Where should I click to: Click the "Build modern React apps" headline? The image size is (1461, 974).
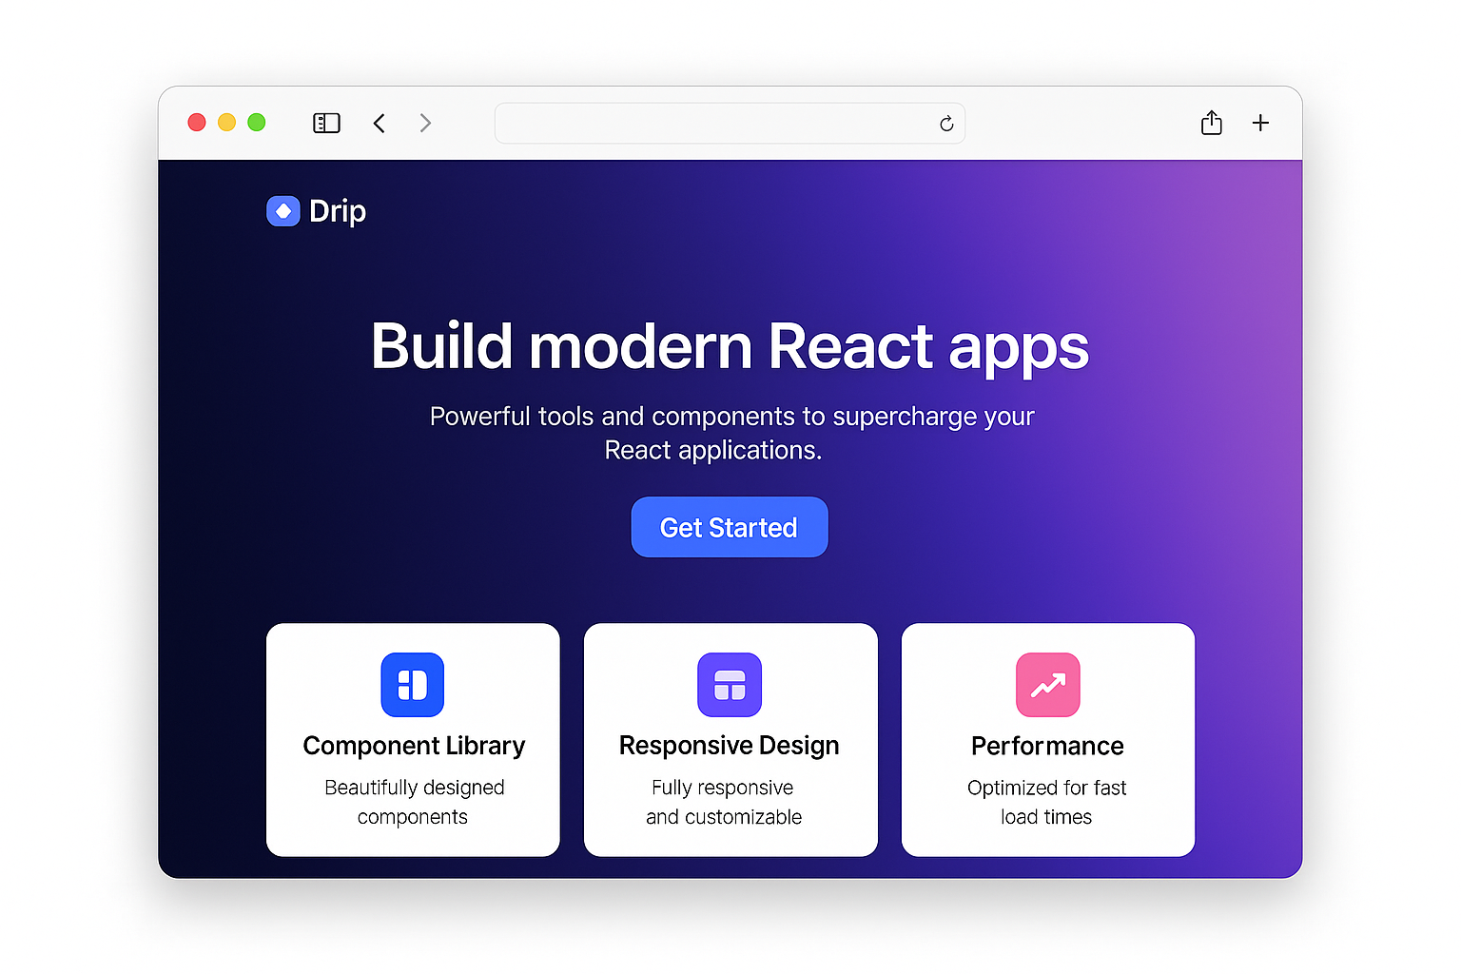click(730, 347)
